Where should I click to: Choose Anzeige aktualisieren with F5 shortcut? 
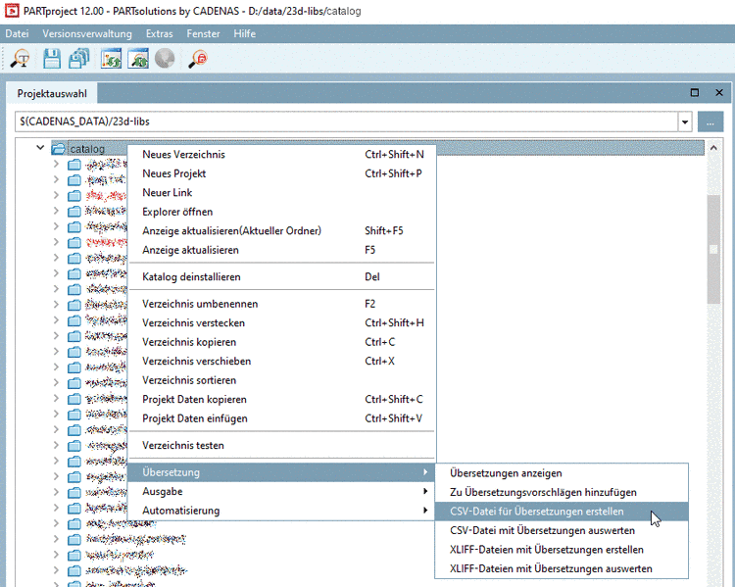click(282, 250)
